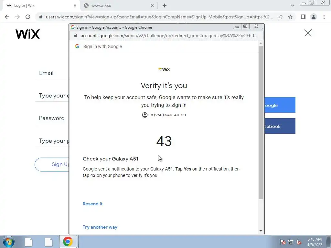Close the Wix sign-up form with the X
This screenshot has height=248, width=331.
tap(308, 33)
